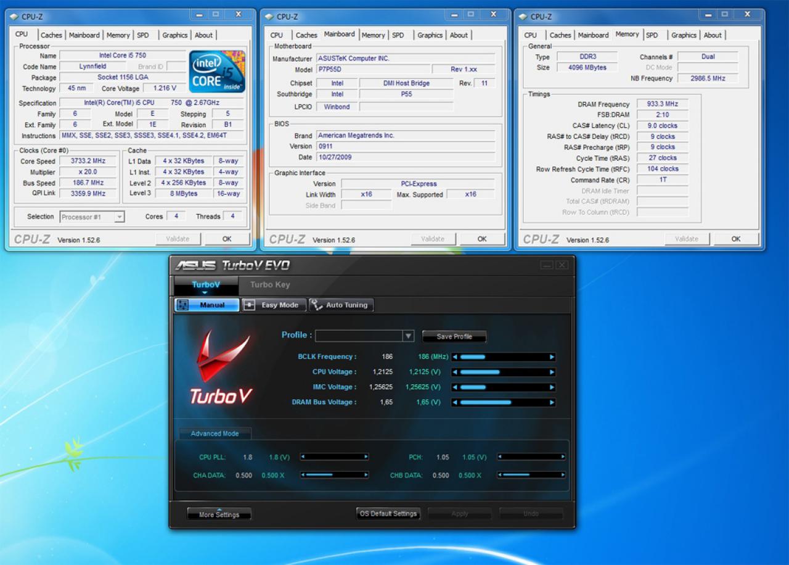The height and width of the screenshot is (565, 789).
Task: Open Caches tab in CPU window
Action: pyautogui.click(x=51, y=35)
